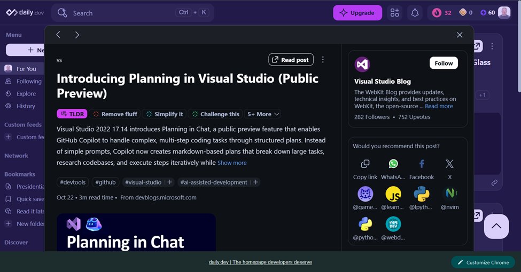Share to @nvim squad icon

[x=449, y=194]
